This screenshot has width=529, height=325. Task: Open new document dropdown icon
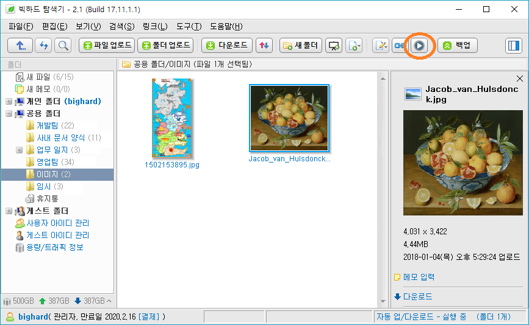click(x=353, y=46)
